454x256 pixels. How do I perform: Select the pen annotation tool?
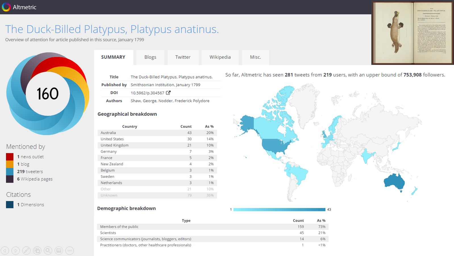[26, 251]
